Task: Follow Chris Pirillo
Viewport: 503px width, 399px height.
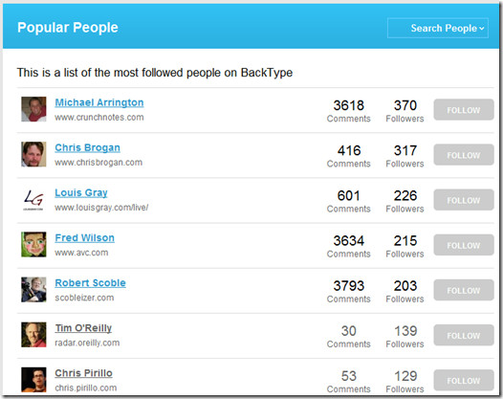Action: (x=464, y=381)
